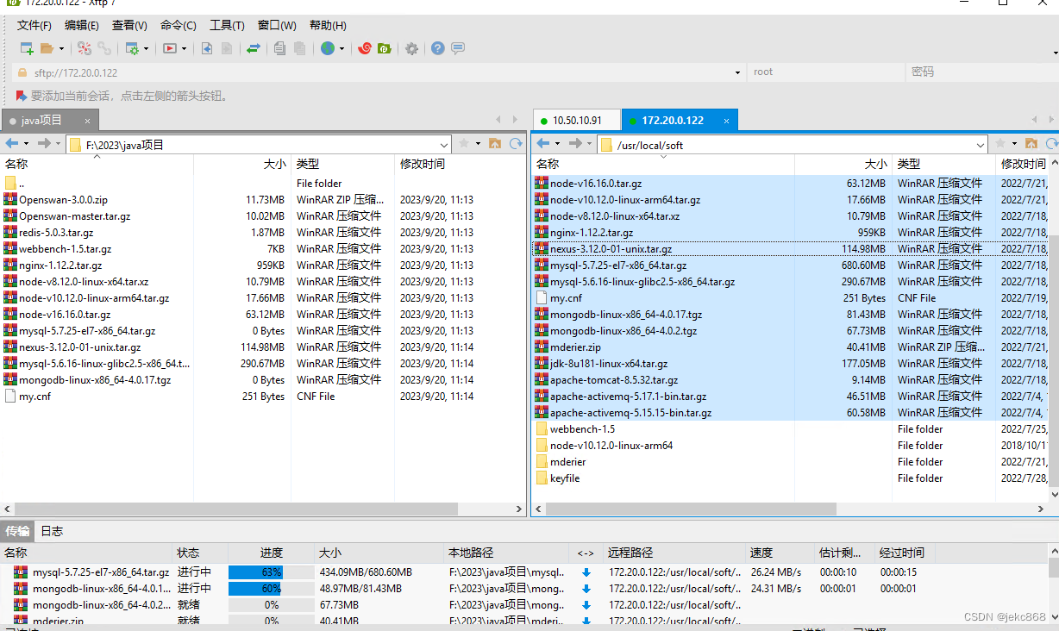Open the session Properties gear-window icon

[x=133, y=48]
